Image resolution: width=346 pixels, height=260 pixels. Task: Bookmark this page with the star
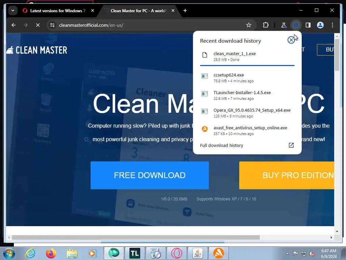coord(249,25)
